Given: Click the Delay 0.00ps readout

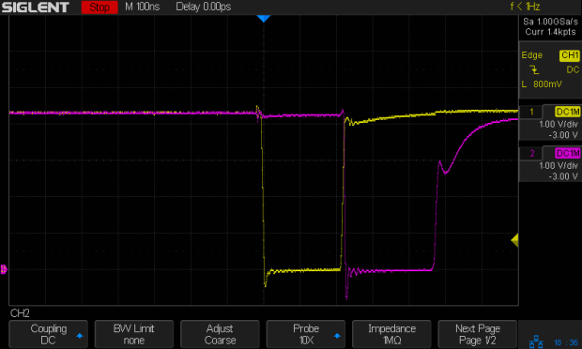Looking at the screenshot, I should pos(204,7).
